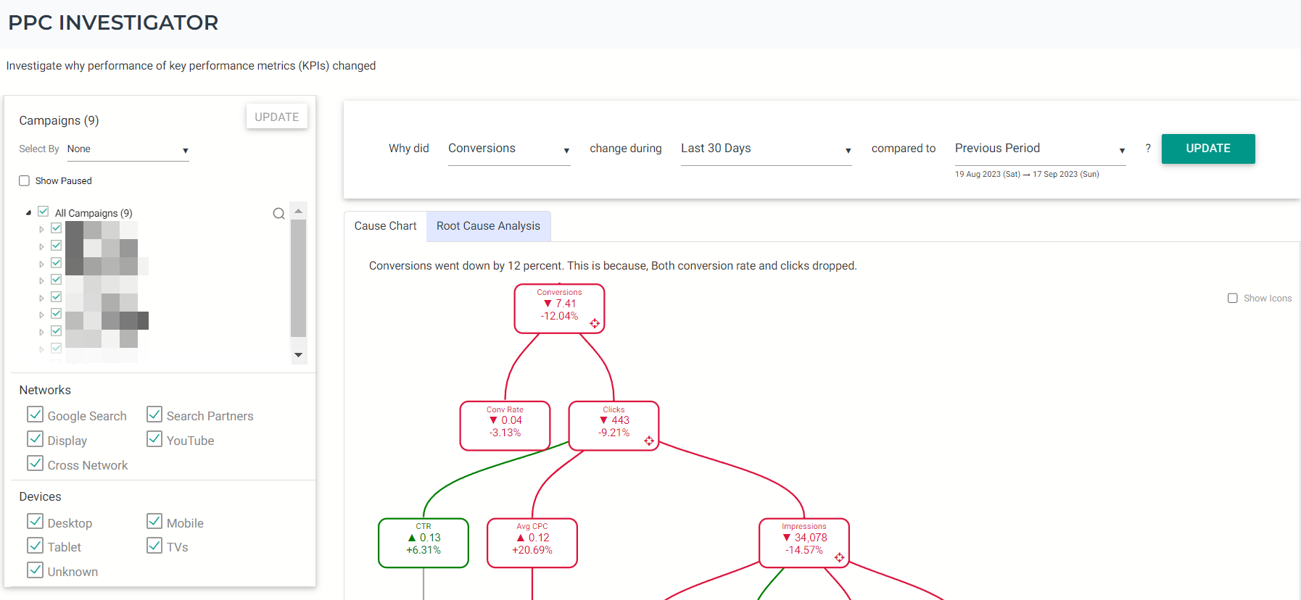Click the scroll up arrow in campaigns list
Screen dimensions: 1301x600
[298, 211]
